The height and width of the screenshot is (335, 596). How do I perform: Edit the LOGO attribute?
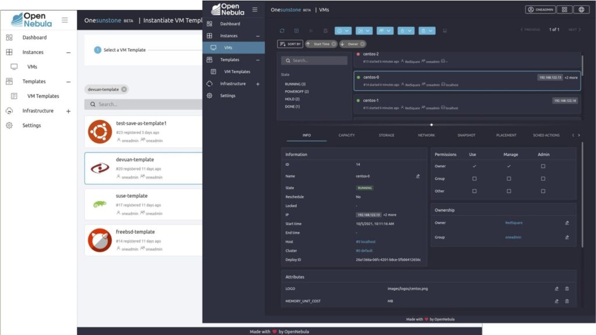pos(556,288)
